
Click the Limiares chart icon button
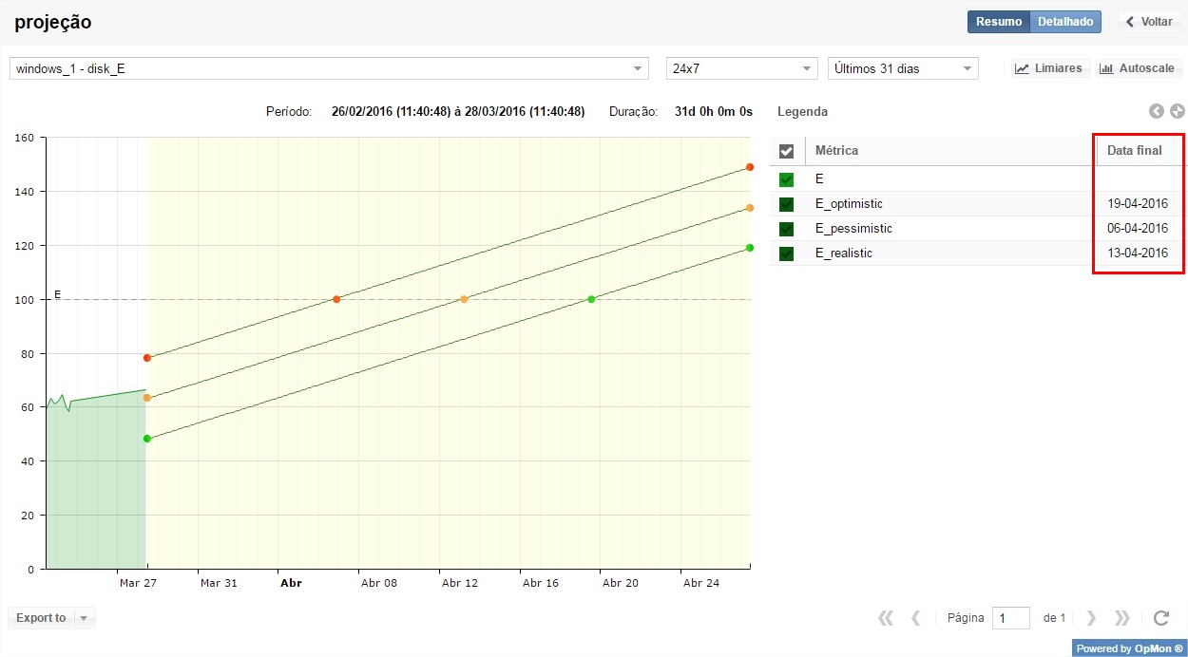coord(1023,68)
